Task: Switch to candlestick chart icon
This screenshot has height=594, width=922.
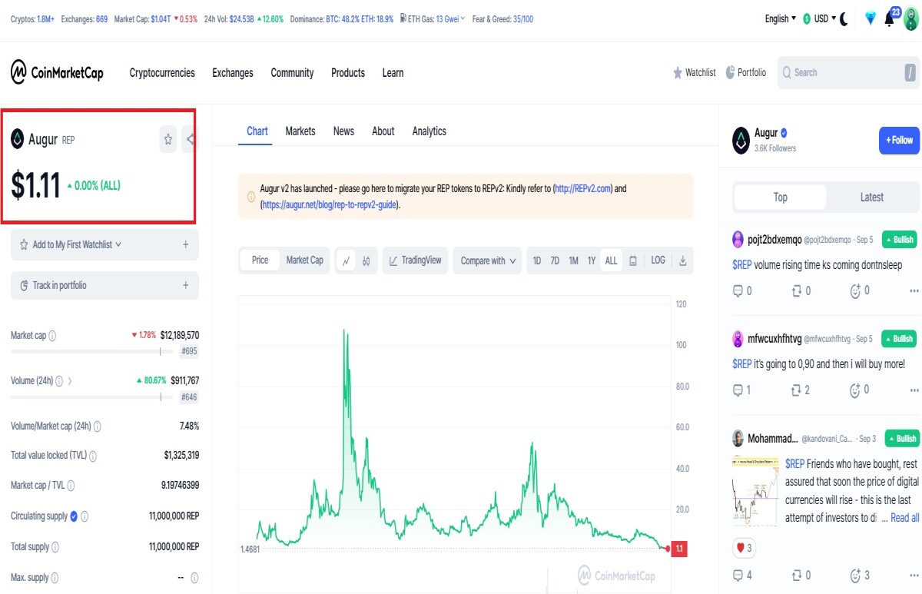Action: 366,260
